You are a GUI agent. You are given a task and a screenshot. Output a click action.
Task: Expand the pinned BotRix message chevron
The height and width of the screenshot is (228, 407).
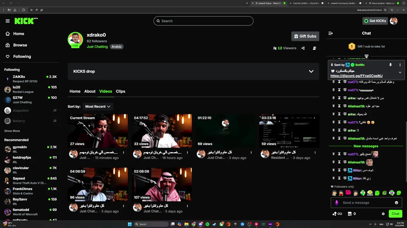pyautogui.click(x=400, y=73)
